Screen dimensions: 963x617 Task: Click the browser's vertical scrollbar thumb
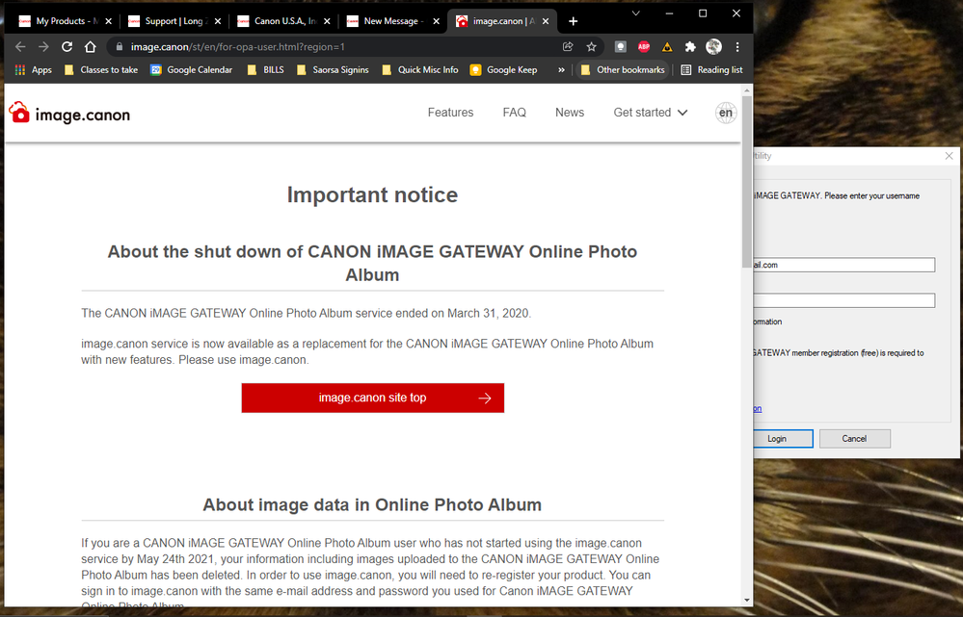pyautogui.click(x=747, y=193)
